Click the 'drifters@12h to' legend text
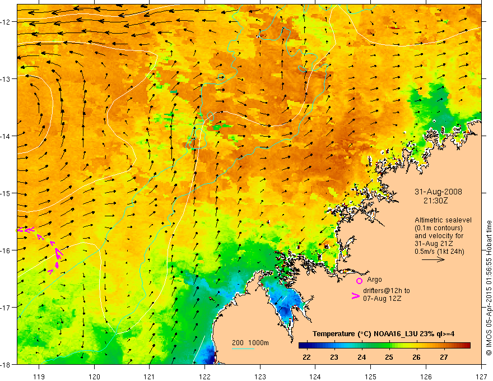Image resolution: width=493 pixels, height=381 pixels. 387,290
